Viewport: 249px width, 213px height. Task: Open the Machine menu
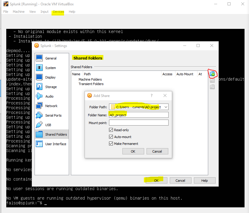18,12
